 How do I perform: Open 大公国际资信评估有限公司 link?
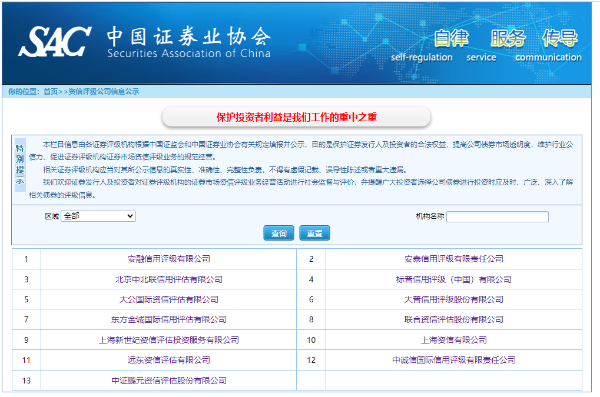[169, 299]
